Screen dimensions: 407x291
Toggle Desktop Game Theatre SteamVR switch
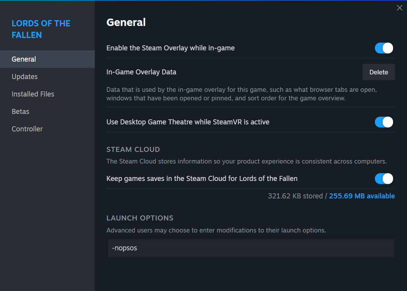[384, 122]
